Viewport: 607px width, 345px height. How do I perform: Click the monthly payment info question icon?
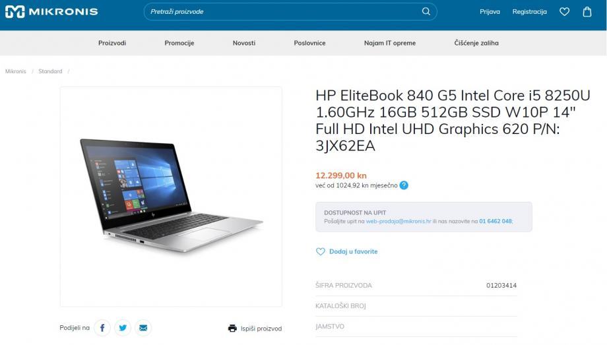[x=404, y=185]
